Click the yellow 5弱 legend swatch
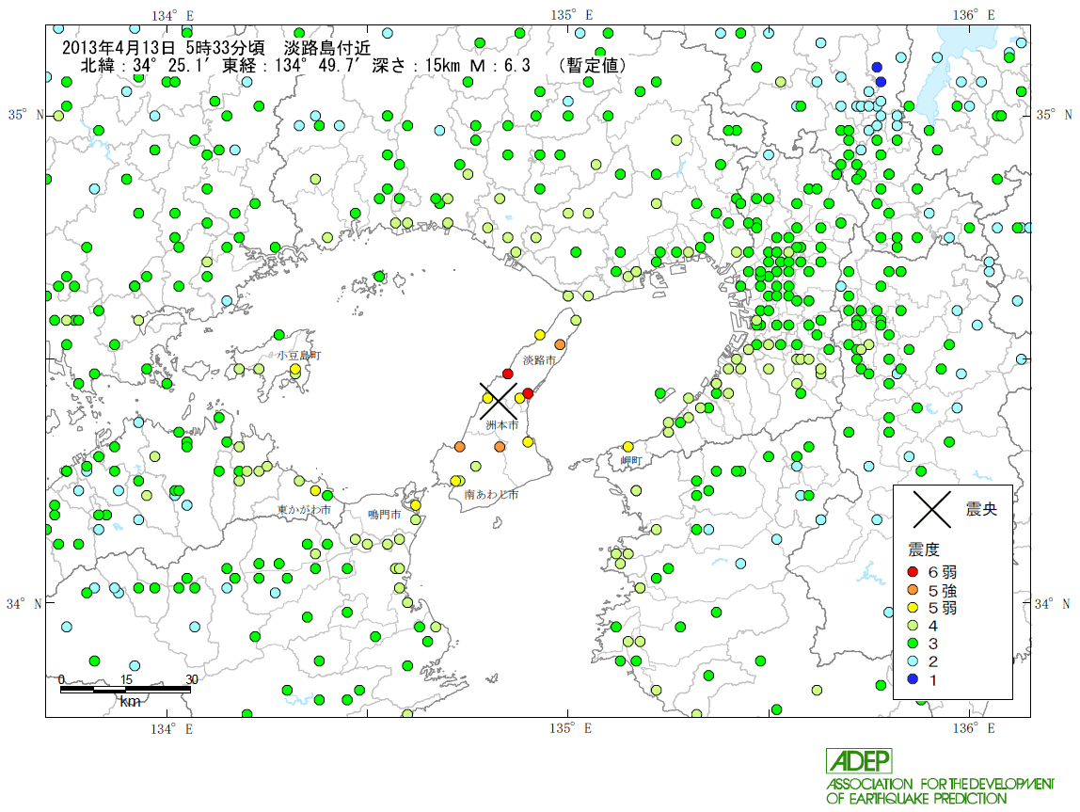This screenshot has width=1080, height=812. pos(913,608)
